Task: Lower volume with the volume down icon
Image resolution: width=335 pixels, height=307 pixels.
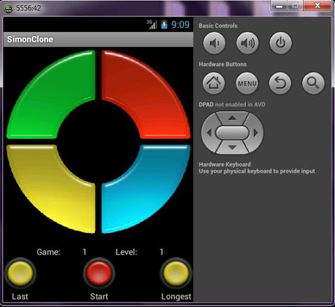Action: [x=215, y=43]
